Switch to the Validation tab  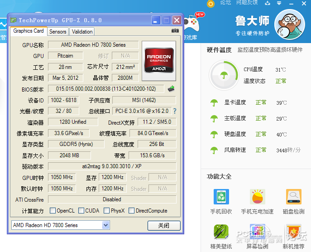[82, 32]
